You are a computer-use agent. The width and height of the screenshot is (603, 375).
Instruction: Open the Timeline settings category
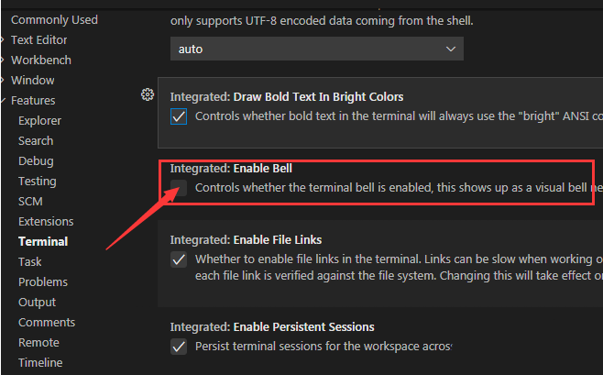tap(40, 362)
